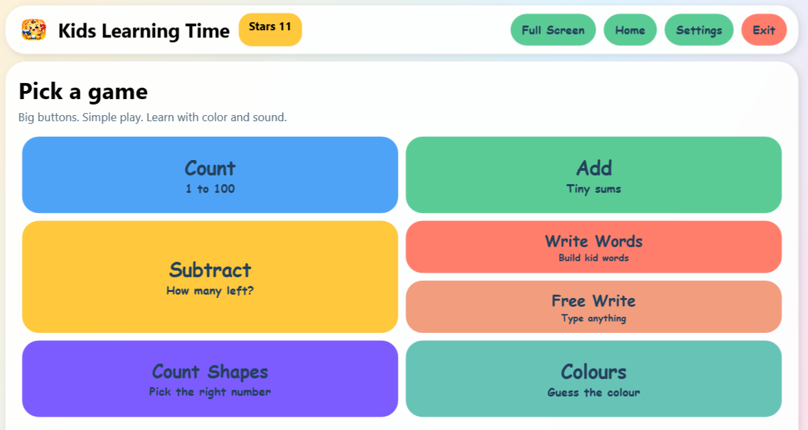
Task: Click 'How many left?' under Subtract
Action: 210,291
